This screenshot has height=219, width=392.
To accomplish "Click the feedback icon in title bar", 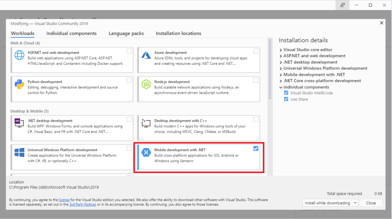I will tap(342, 5).
